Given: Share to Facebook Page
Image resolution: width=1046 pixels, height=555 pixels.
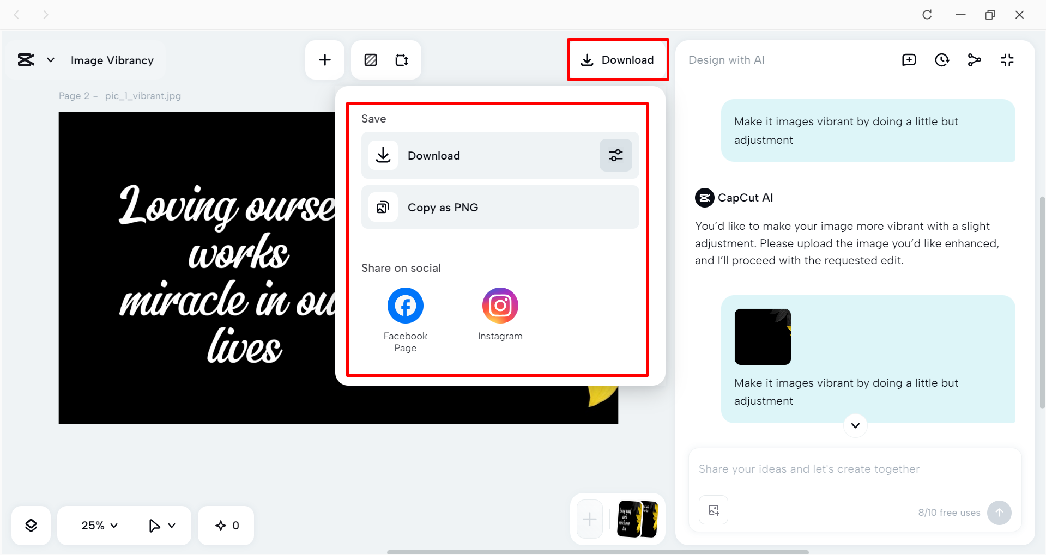Looking at the screenshot, I should [406, 320].
